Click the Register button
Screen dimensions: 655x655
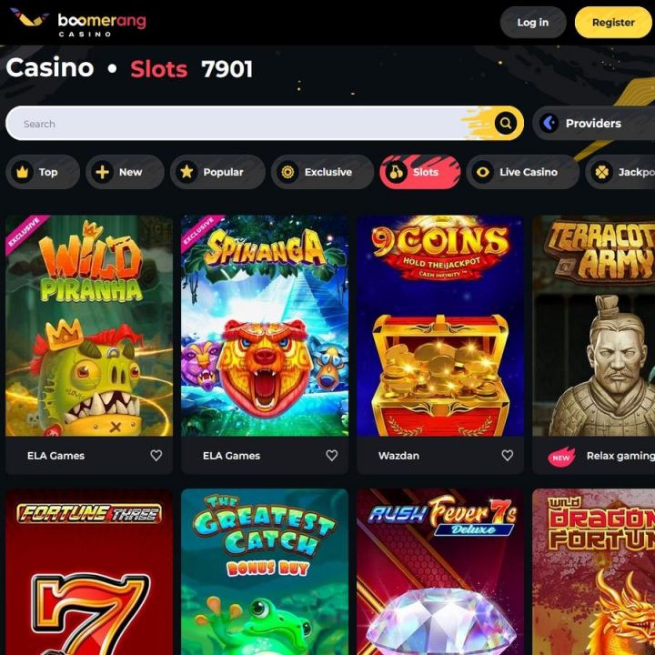click(613, 23)
